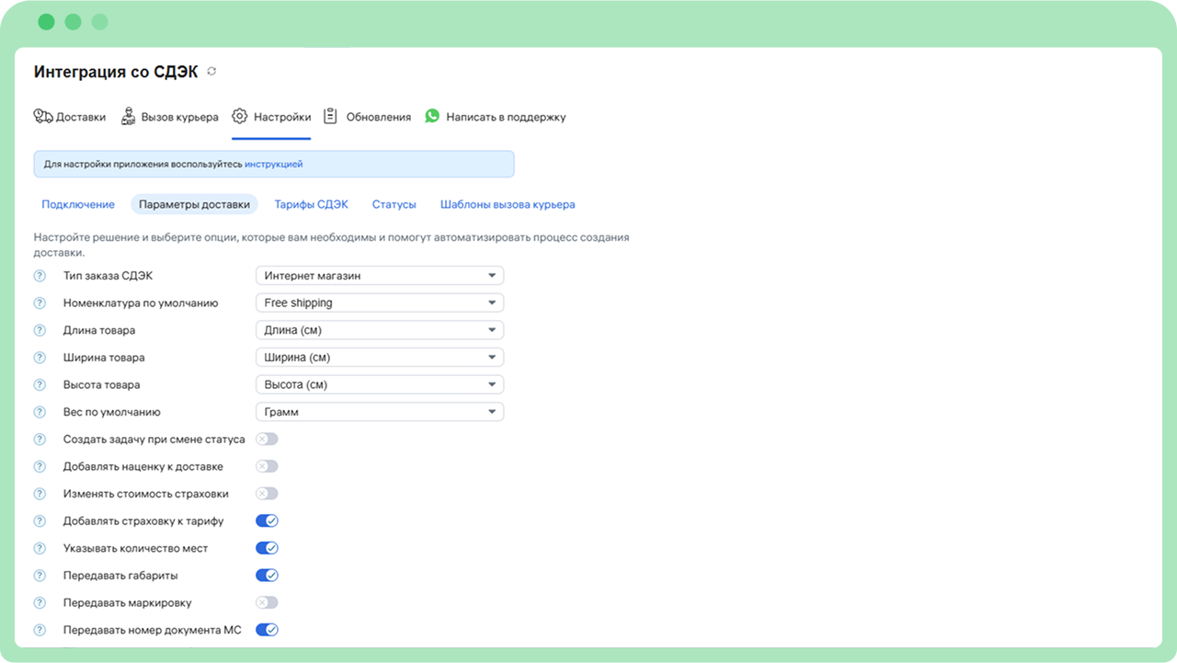Click the Интеграция со СДЭК page title
The image size is (1177, 663).
coord(116,72)
